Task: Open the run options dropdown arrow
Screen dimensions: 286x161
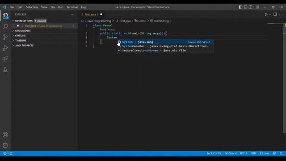Action: 270,14
